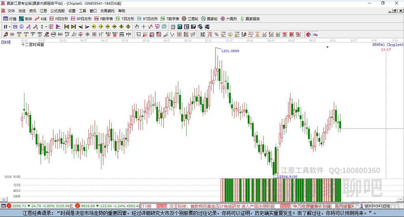Toggle the crosshair cursor tool

[x=144, y=27]
